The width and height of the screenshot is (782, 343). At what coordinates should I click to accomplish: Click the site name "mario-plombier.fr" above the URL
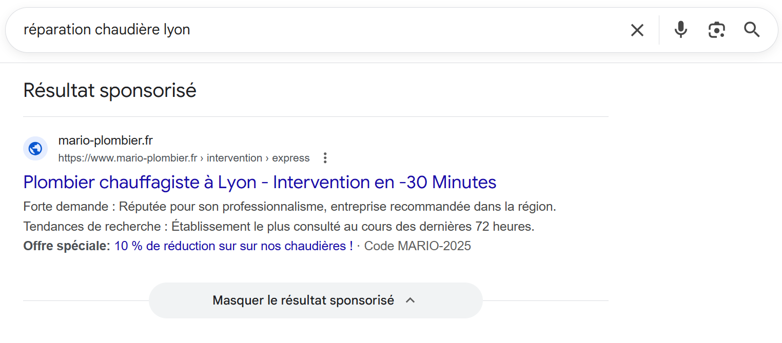[105, 140]
